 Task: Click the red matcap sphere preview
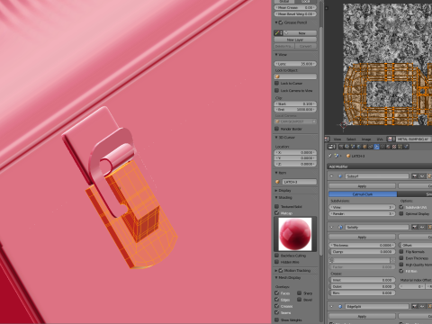tap(295, 234)
